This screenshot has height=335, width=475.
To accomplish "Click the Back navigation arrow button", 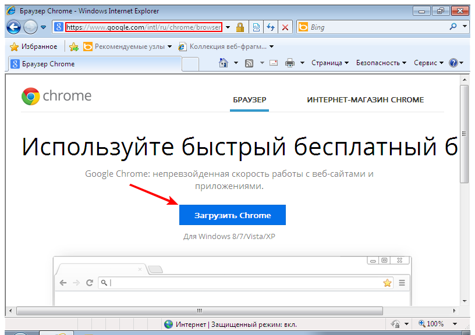I will click(x=13, y=27).
